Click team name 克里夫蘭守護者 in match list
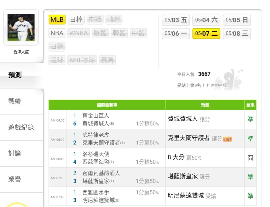Image resolution: width=270 pixels, height=207 pixels. (101, 142)
